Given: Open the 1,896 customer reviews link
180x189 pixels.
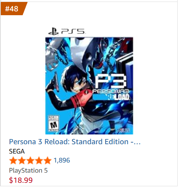Looking at the screenshot, I should point(62,161).
